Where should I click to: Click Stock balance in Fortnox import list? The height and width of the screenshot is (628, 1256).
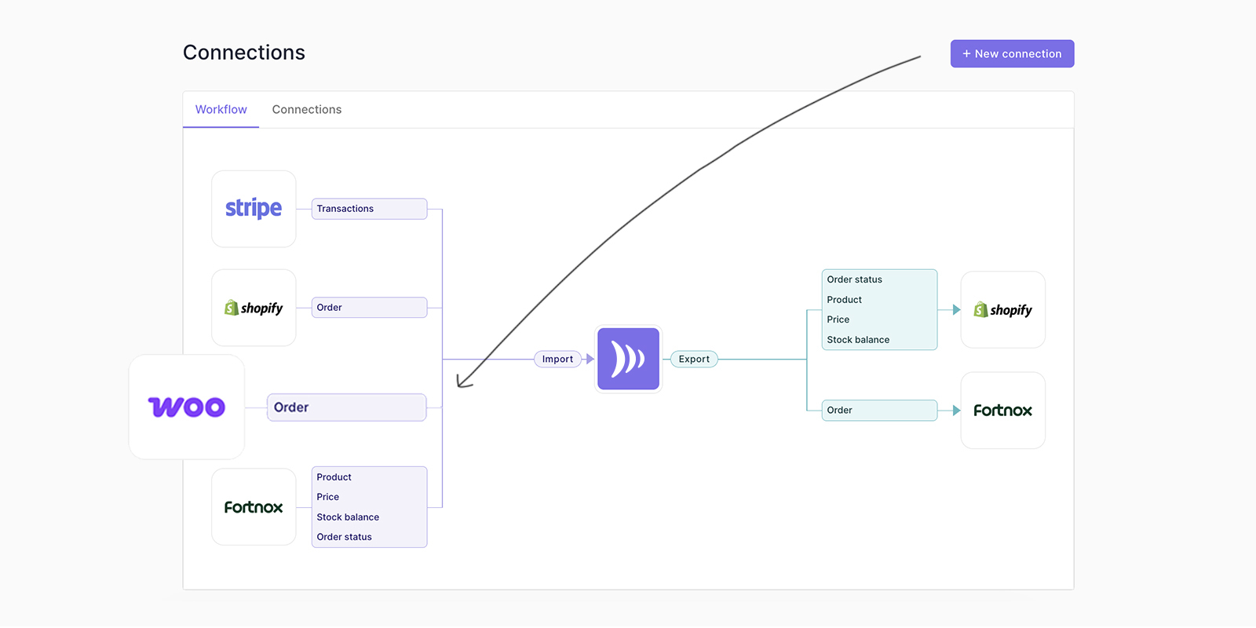tap(348, 517)
